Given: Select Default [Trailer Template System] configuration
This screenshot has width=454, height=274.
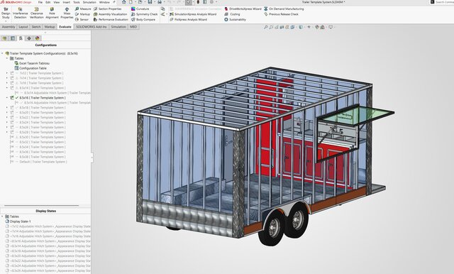Looking at the screenshot, I should click(x=38, y=162).
